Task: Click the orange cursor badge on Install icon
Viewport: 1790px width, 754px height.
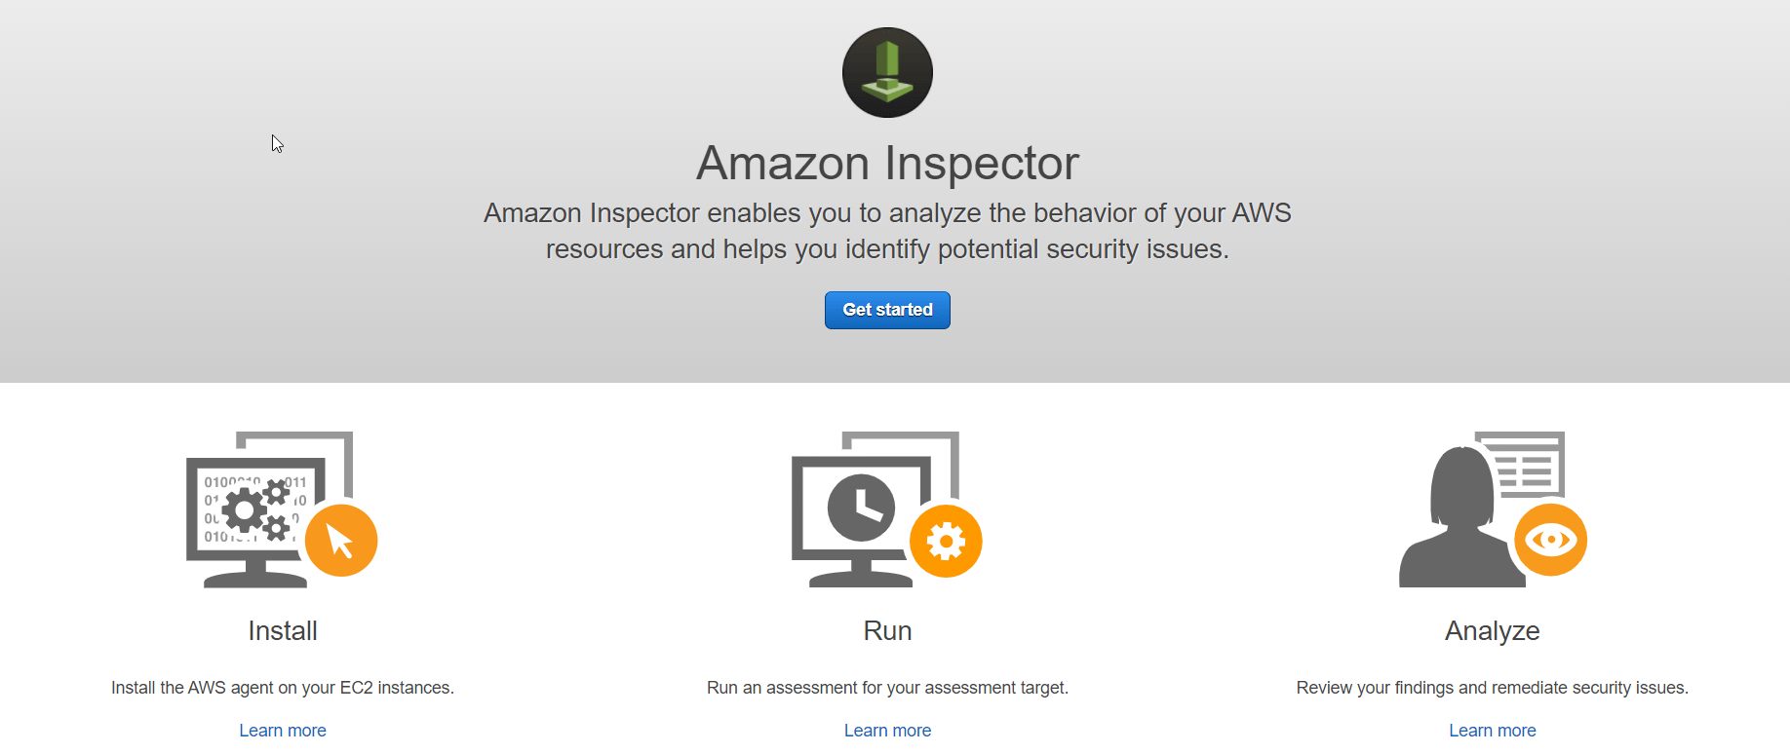Action: (343, 541)
